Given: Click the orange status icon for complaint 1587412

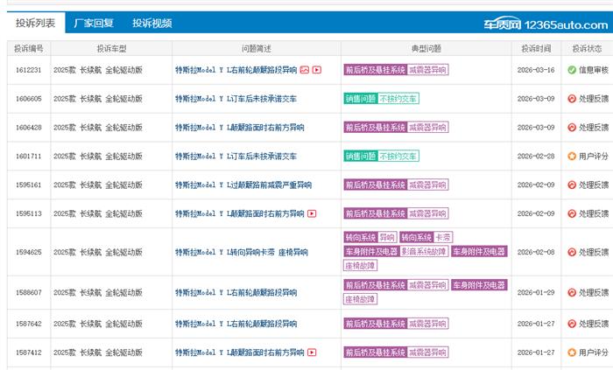Looking at the screenshot, I should (x=572, y=353).
